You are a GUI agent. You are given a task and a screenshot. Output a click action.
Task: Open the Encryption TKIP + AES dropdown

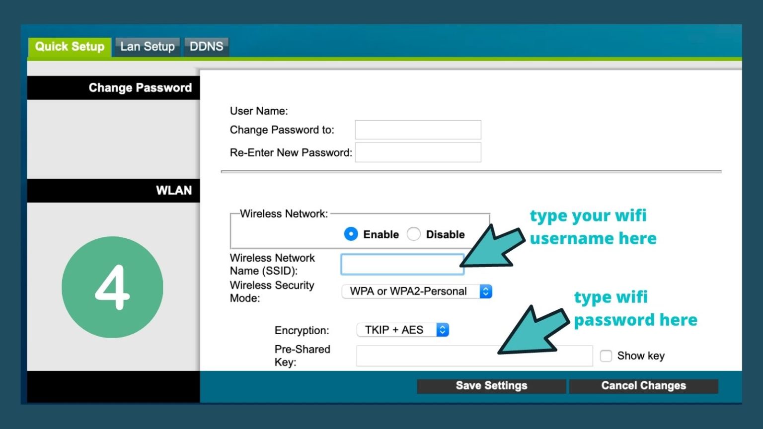[403, 330]
